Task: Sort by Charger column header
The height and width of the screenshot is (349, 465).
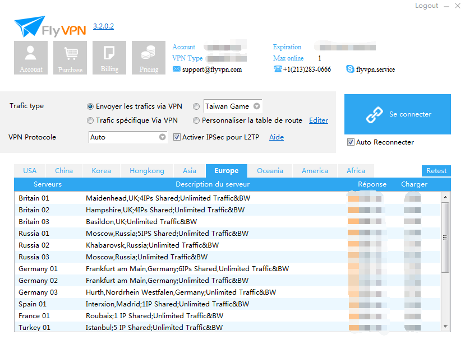Action: (414, 184)
